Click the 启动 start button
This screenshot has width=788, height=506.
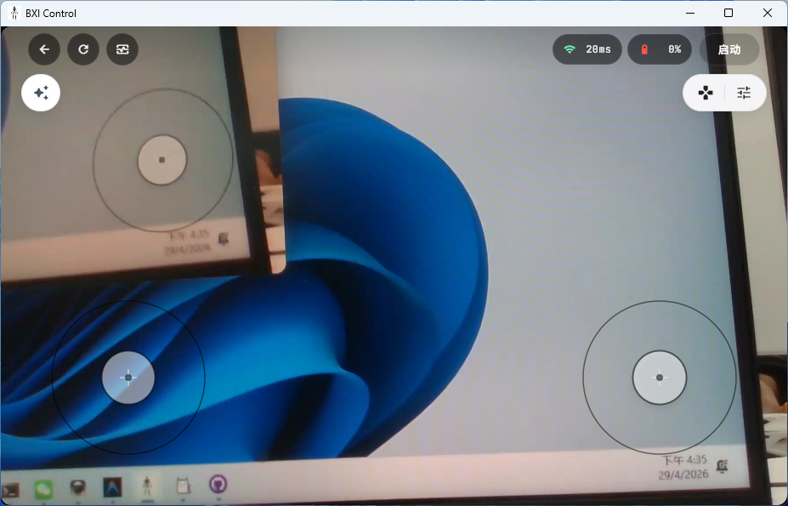coord(729,49)
